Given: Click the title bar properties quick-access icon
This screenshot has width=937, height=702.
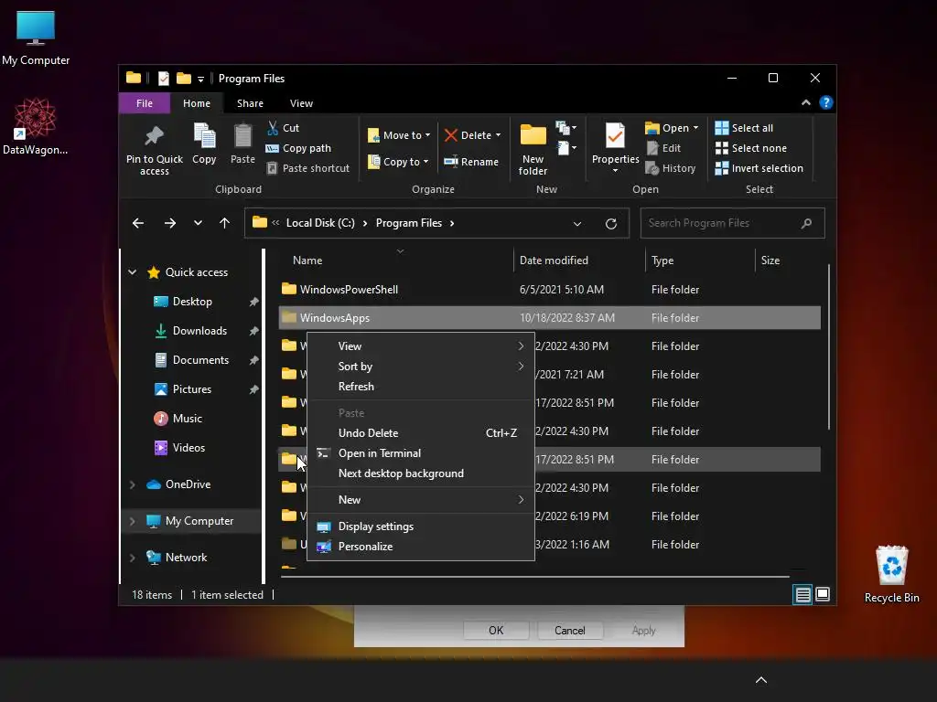Looking at the screenshot, I should [163, 79].
